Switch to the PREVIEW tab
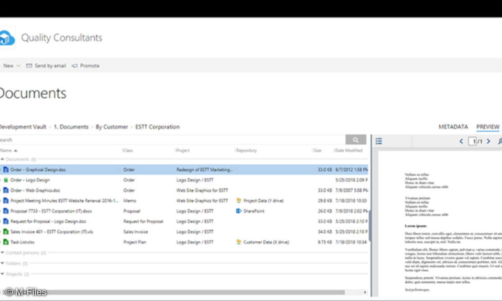Screen dimensions: 502x301 point(488,127)
